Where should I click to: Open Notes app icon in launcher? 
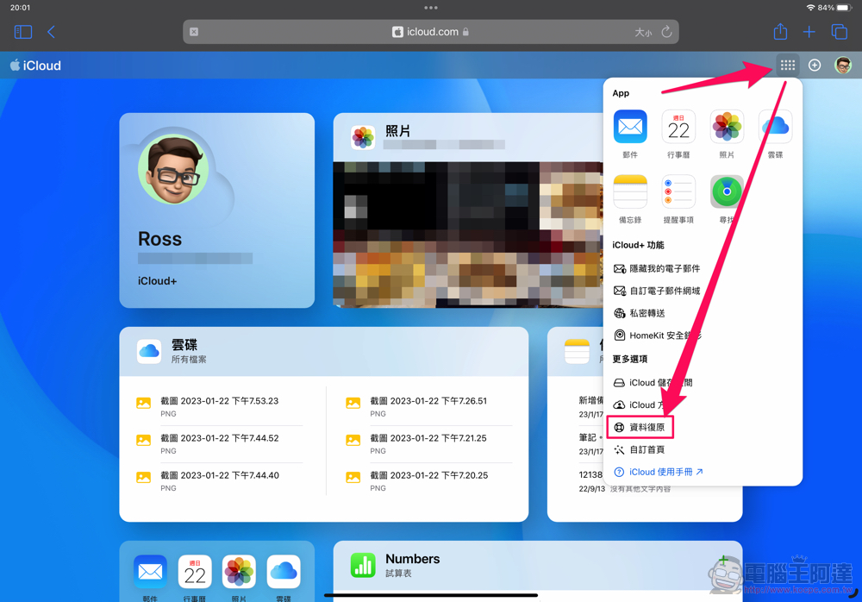click(x=630, y=191)
